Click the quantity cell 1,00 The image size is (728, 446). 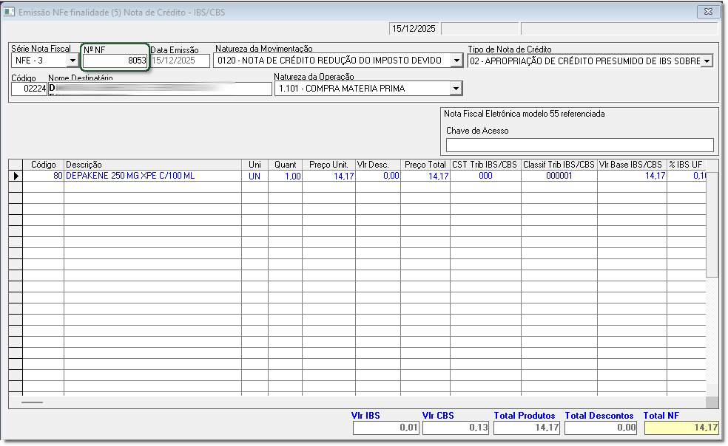[x=285, y=176]
